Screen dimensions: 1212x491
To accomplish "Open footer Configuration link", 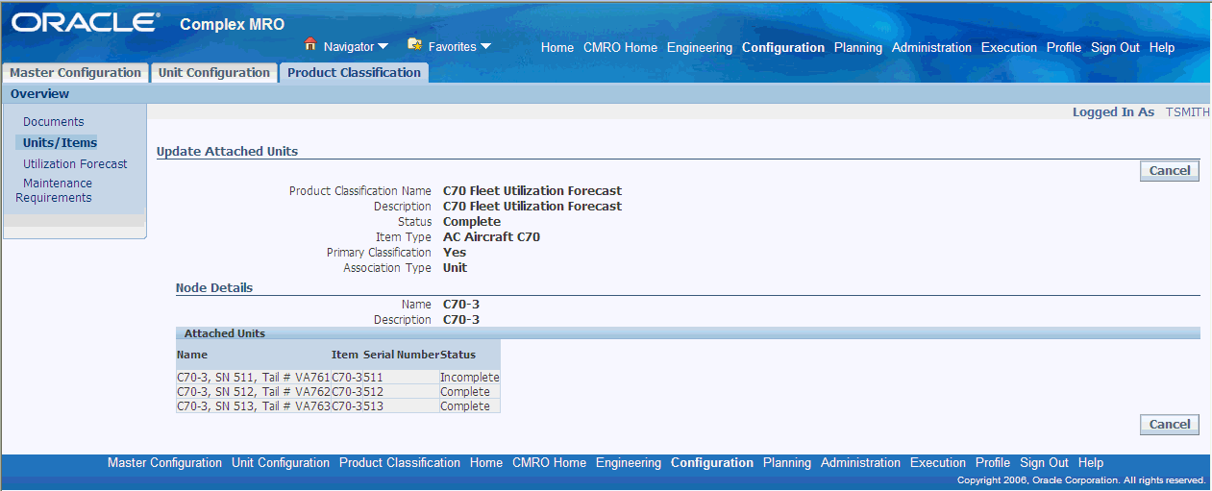I will 712,463.
